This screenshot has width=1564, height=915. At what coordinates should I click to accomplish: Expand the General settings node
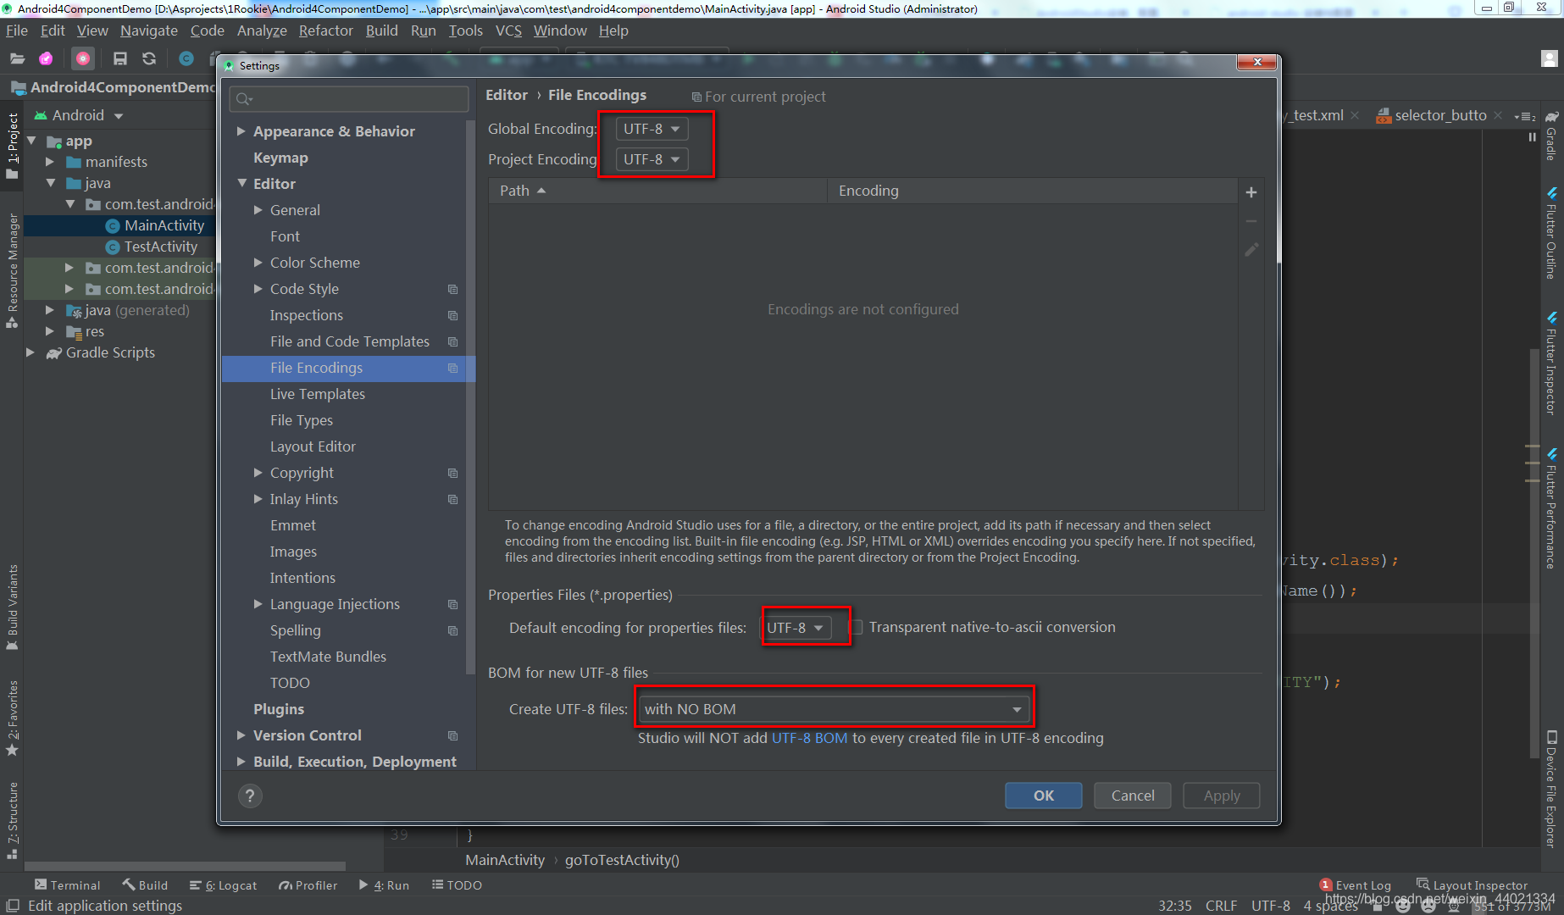click(x=258, y=210)
